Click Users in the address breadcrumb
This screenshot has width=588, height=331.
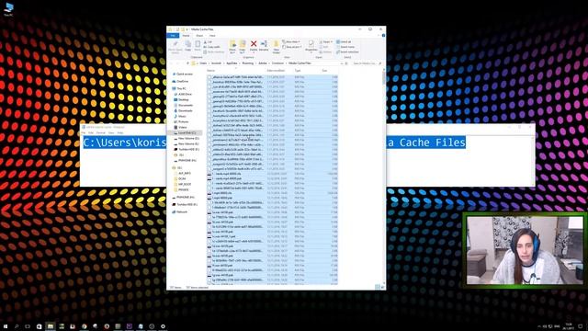click(203, 63)
